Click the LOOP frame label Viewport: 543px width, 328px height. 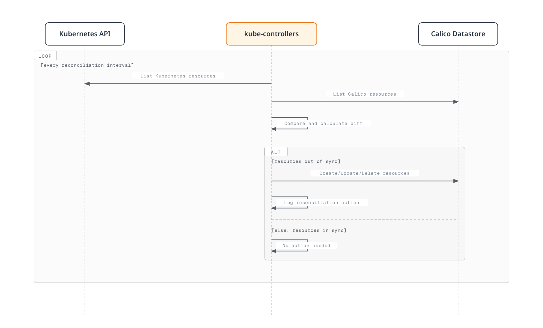click(45, 56)
